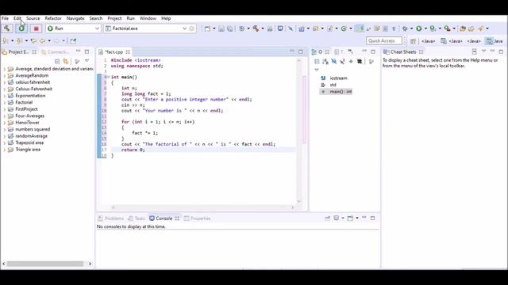Click the red Stop launch button
This screenshot has height=285, width=508.
pos(36,28)
